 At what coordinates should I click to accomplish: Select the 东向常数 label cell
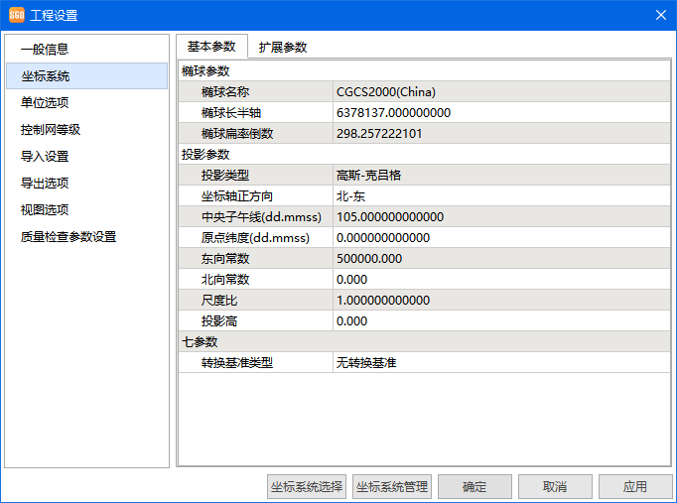[255, 258]
